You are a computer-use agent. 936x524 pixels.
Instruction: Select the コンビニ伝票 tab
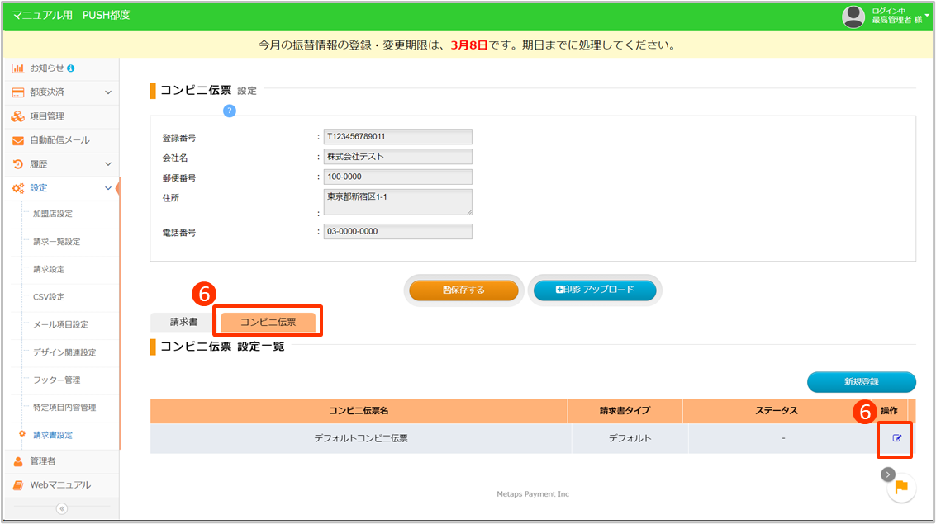(268, 322)
